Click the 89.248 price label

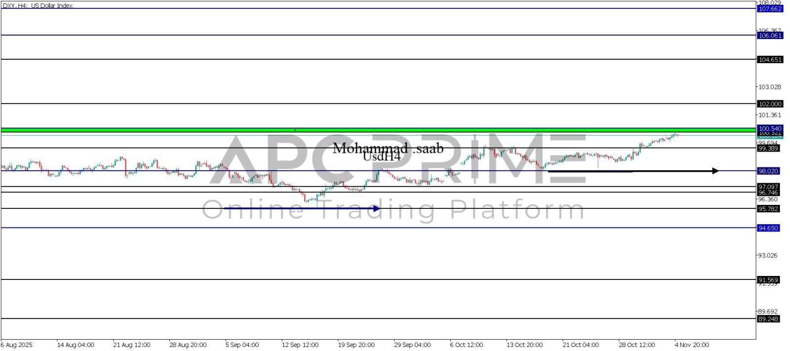pos(768,319)
